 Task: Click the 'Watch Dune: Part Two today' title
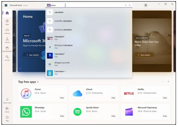click(147, 43)
